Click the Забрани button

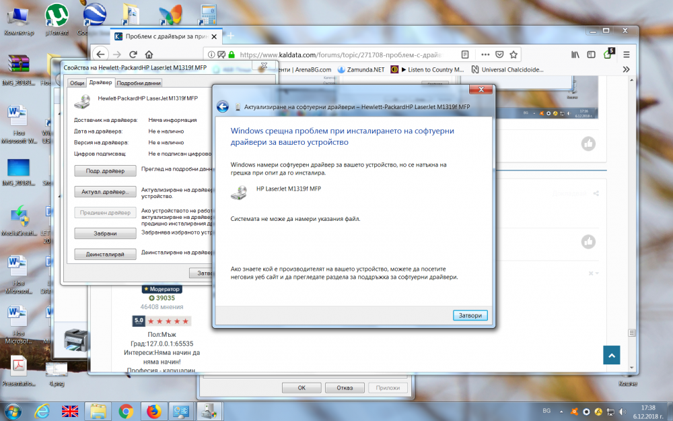point(105,233)
